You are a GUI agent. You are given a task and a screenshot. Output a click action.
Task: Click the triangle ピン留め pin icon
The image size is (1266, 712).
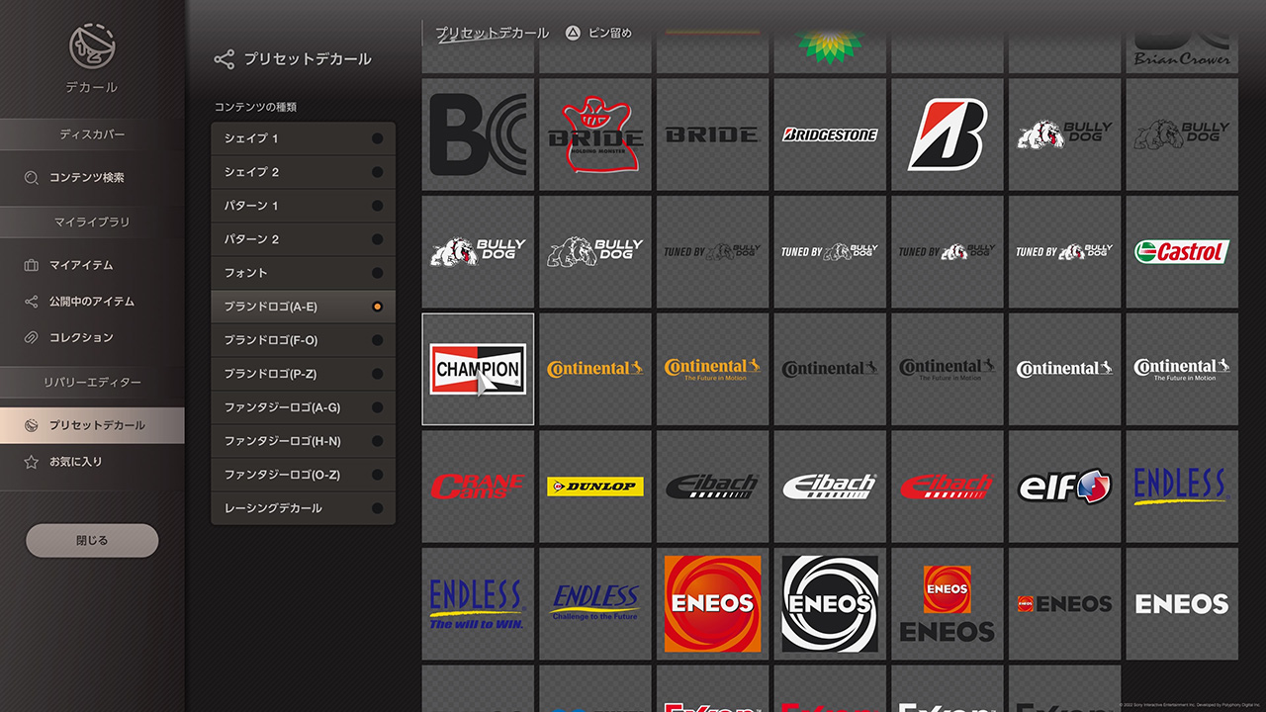click(x=573, y=33)
